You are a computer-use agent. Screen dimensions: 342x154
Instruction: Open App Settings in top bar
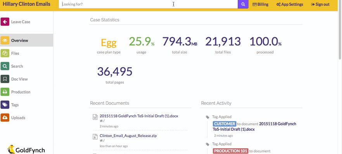[x=290, y=4]
